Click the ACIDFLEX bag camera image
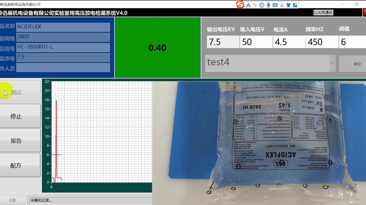Screen dimensions: 366x205 coord(259,143)
